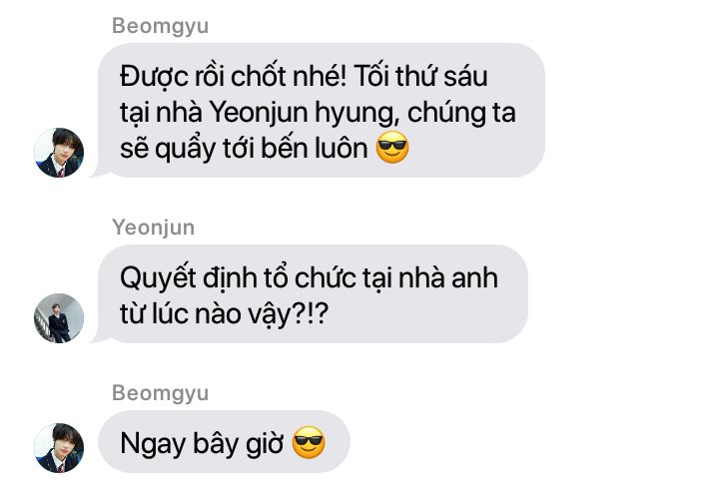
Task: Select the Beomgyu name above the first message
Action: point(160,26)
